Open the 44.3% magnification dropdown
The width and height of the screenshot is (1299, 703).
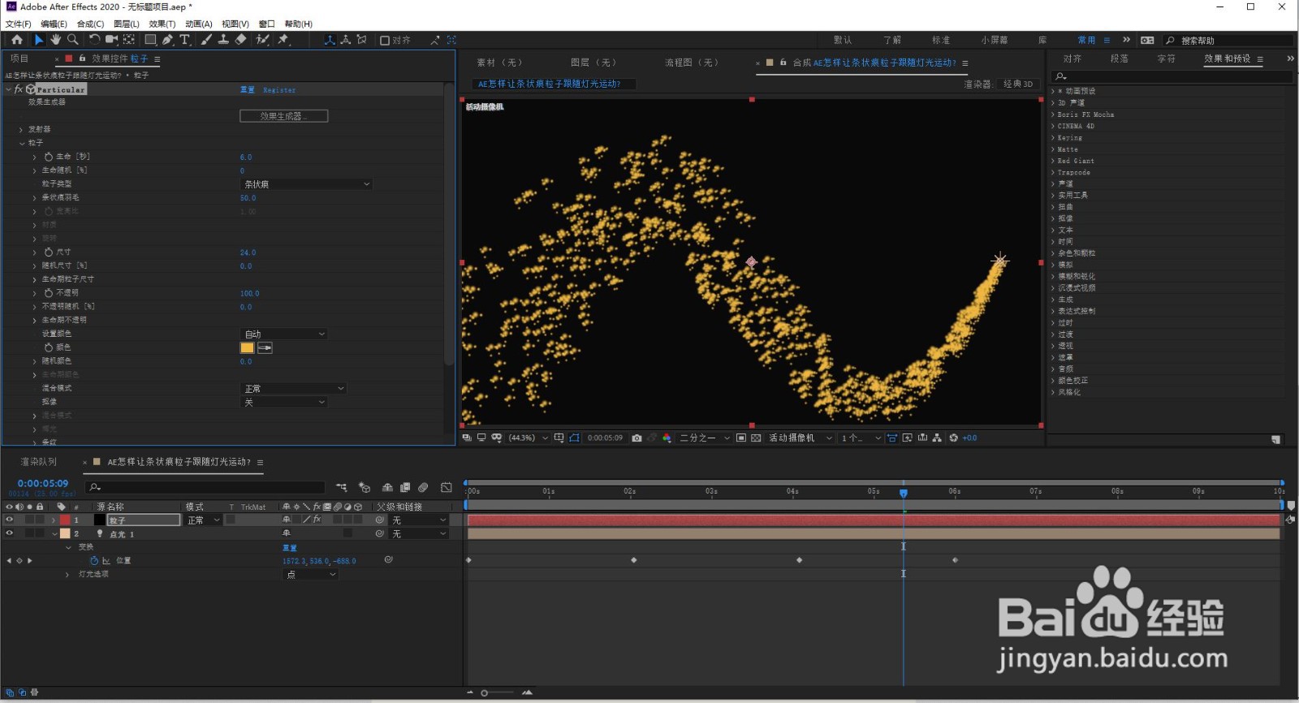click(528, 438)
